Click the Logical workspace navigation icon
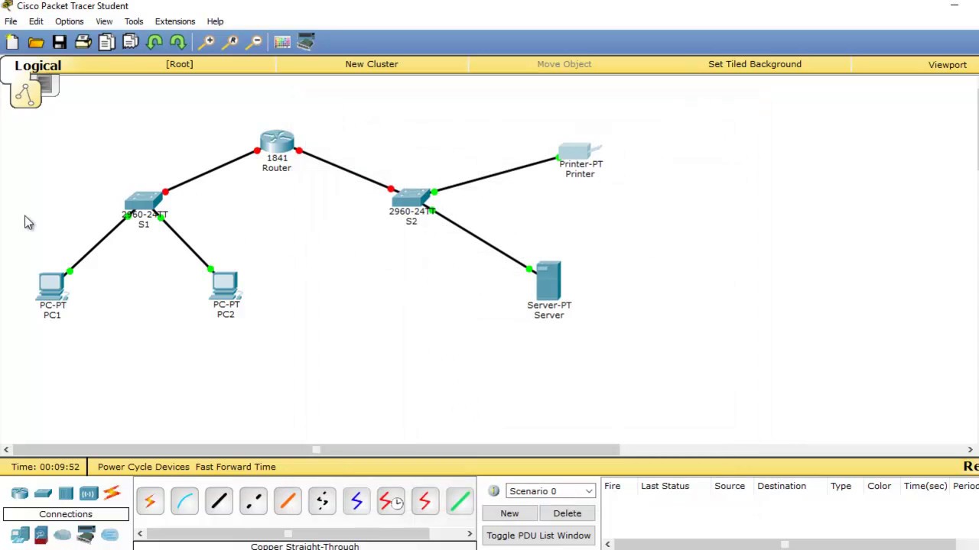 26,94
